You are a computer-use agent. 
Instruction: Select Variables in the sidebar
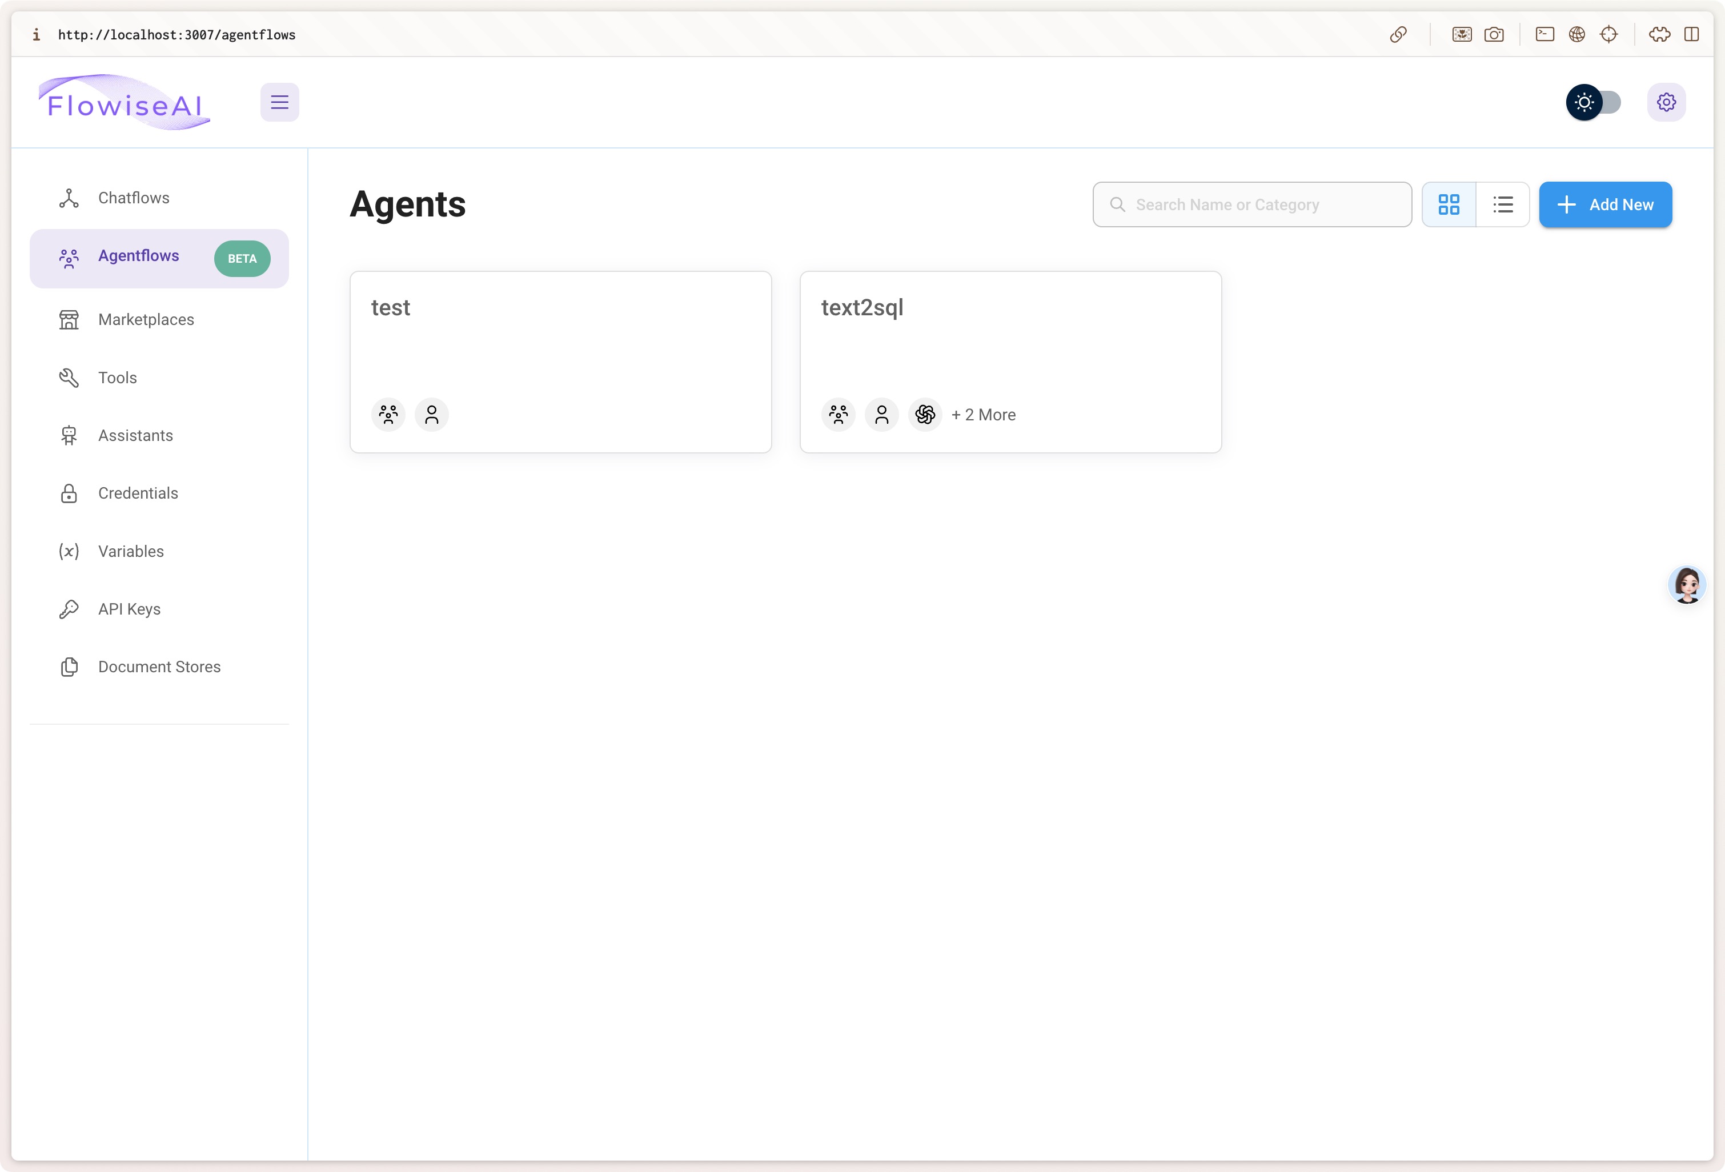(131, 552)
